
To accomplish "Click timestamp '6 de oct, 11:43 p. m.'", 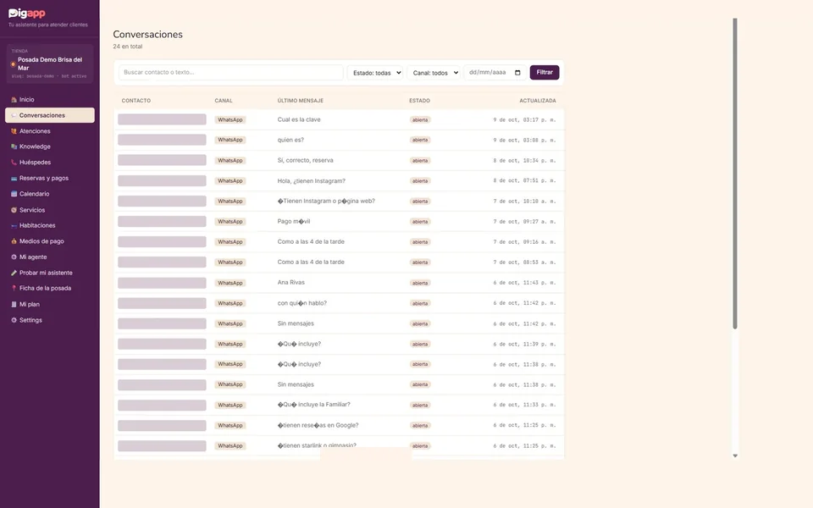I will click(x=524, y=283).
